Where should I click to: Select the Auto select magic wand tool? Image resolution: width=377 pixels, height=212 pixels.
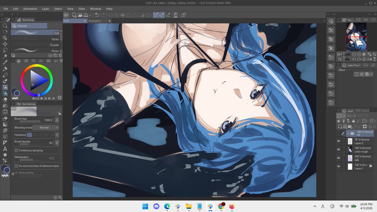coord(5,56)
